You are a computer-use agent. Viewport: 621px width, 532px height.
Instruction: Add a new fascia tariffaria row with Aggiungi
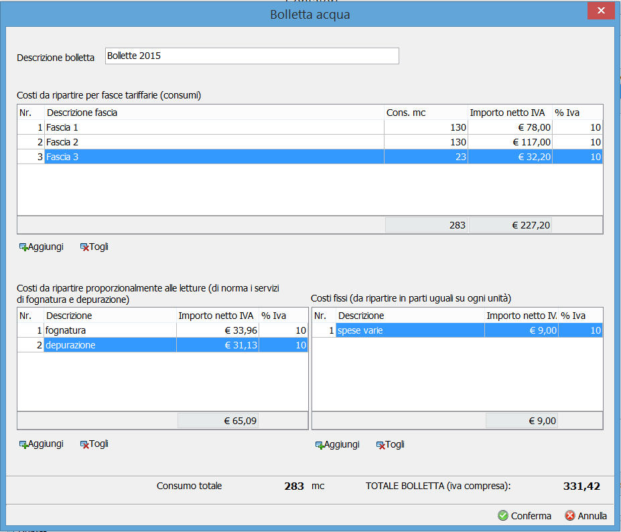tap(41, 247)
